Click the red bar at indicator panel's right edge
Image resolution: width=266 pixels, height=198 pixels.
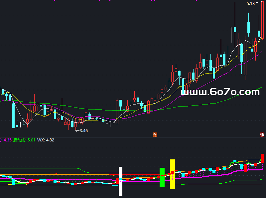(x=262, y=158)
